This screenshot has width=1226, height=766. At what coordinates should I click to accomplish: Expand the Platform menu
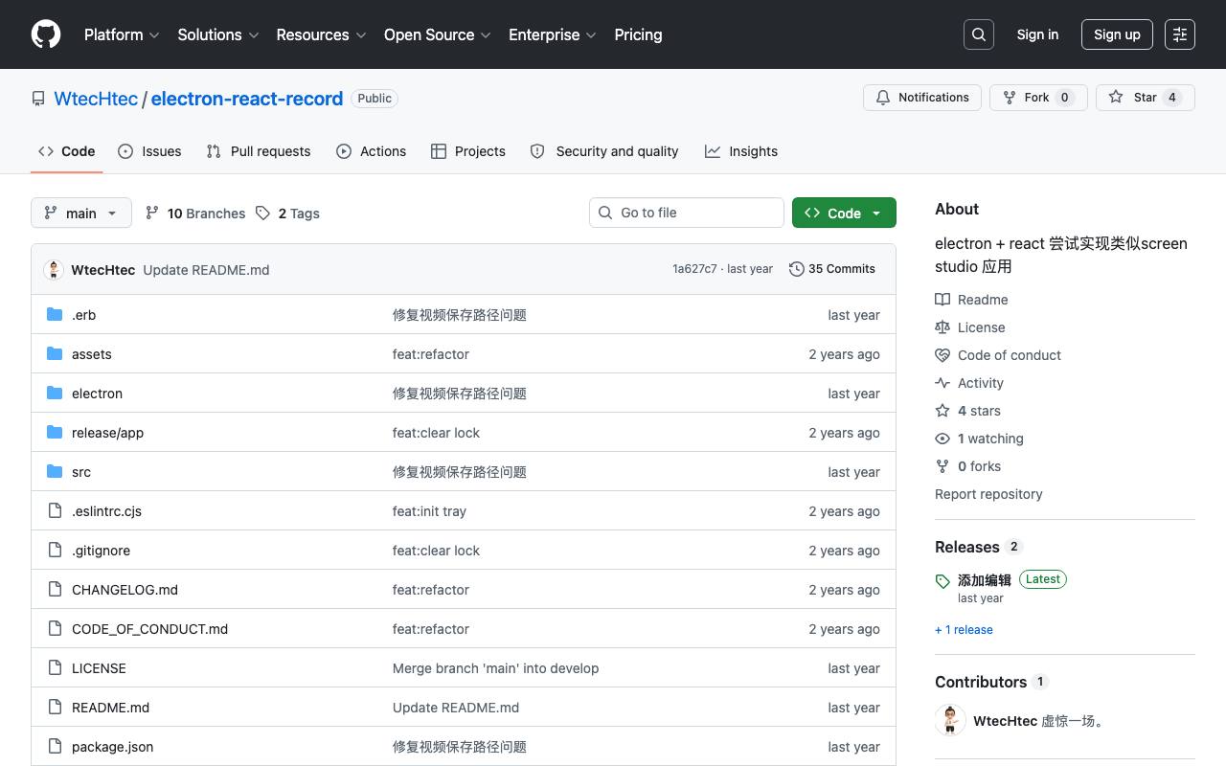(x=122, y=34)
